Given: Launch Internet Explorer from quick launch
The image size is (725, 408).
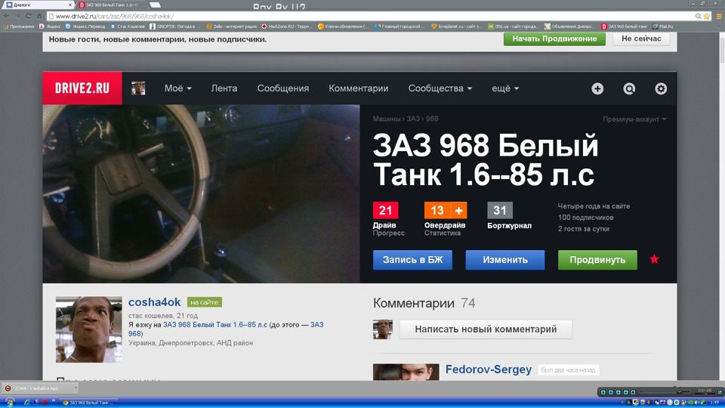Looking at the screenshot, I should click(x=27, y=403).
